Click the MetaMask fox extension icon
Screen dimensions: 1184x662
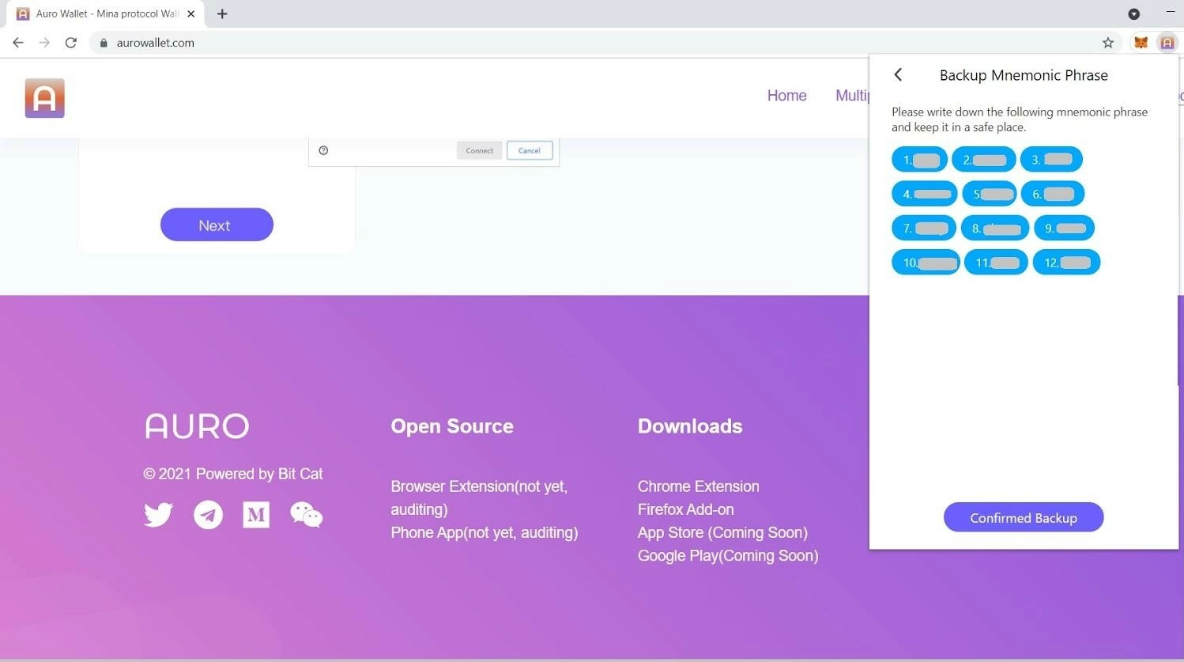click(1141, 43)
